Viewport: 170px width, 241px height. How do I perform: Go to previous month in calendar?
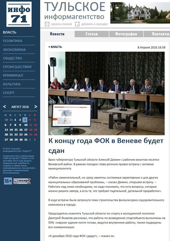click(x=4, y=107)
